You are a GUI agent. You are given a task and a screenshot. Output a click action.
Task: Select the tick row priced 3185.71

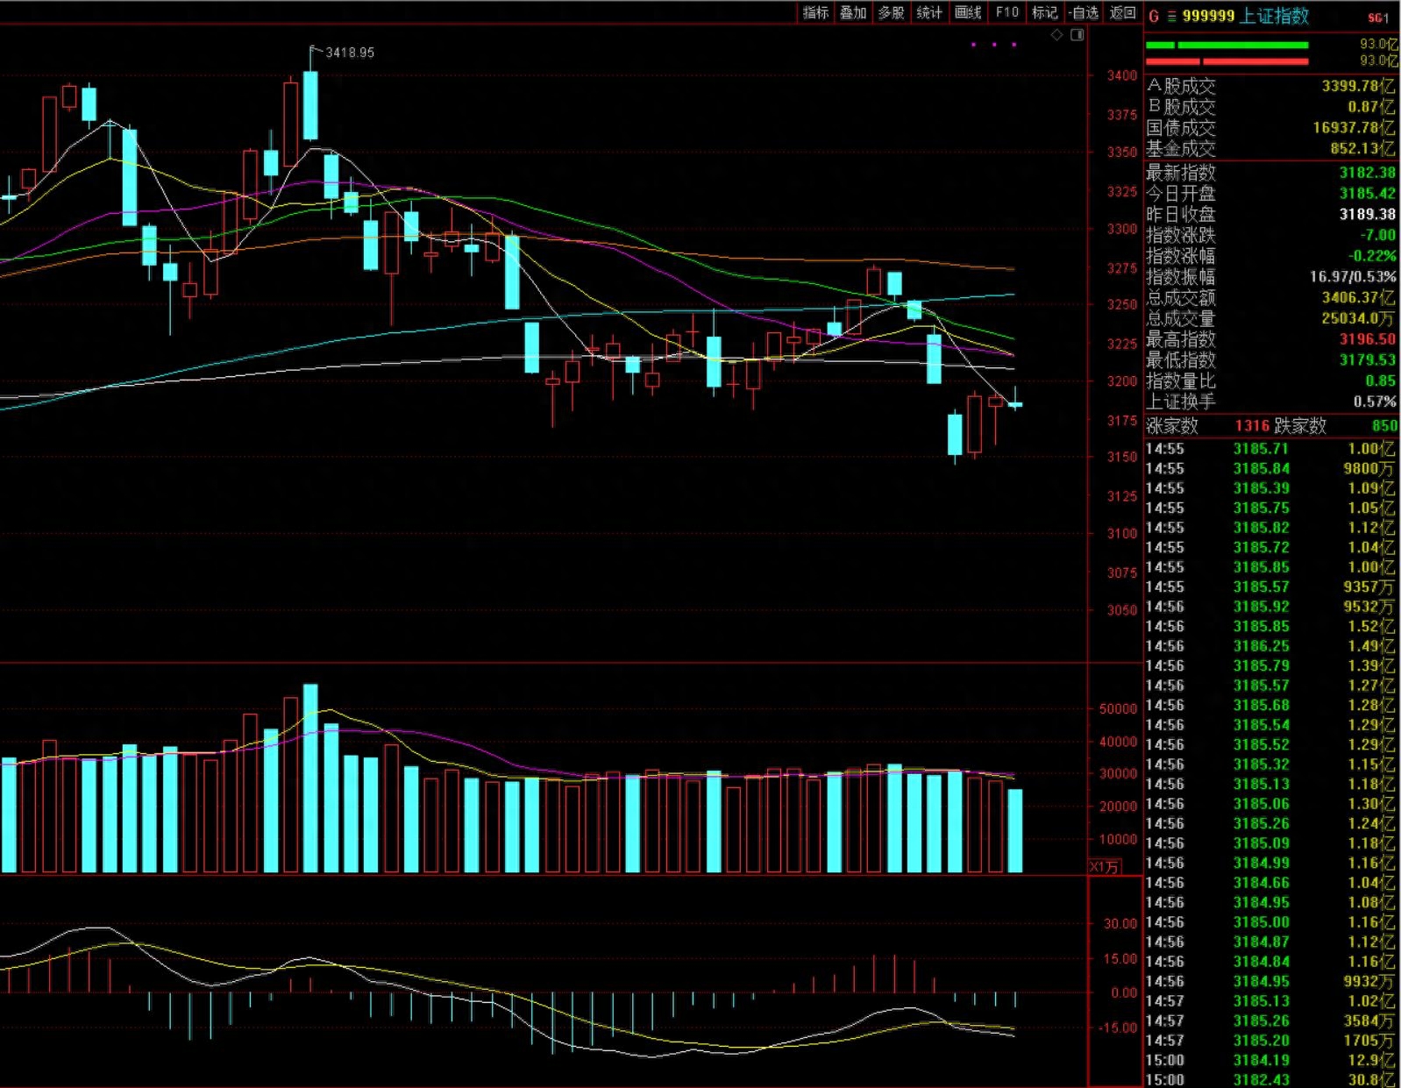(1270, 449)
